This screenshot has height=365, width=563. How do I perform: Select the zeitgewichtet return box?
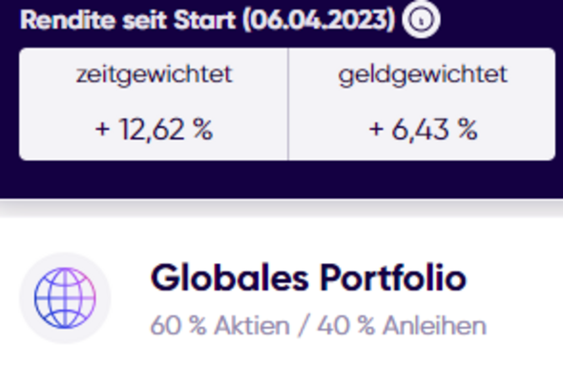click(154, 104)
